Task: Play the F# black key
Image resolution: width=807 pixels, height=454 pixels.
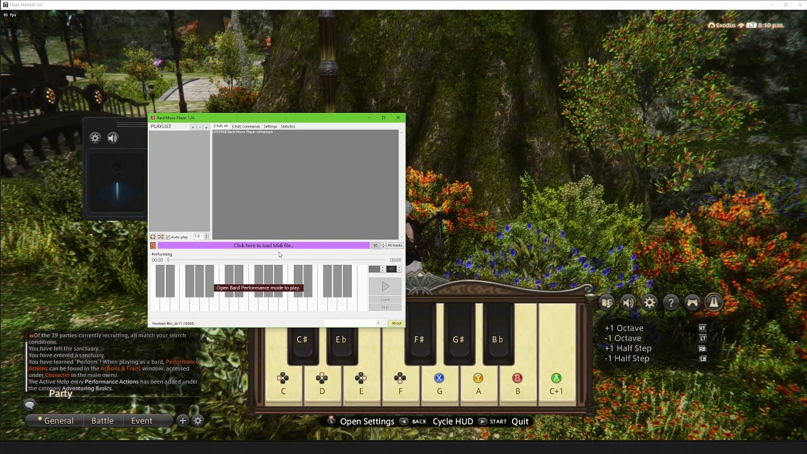Action: (x=420, y=334)
